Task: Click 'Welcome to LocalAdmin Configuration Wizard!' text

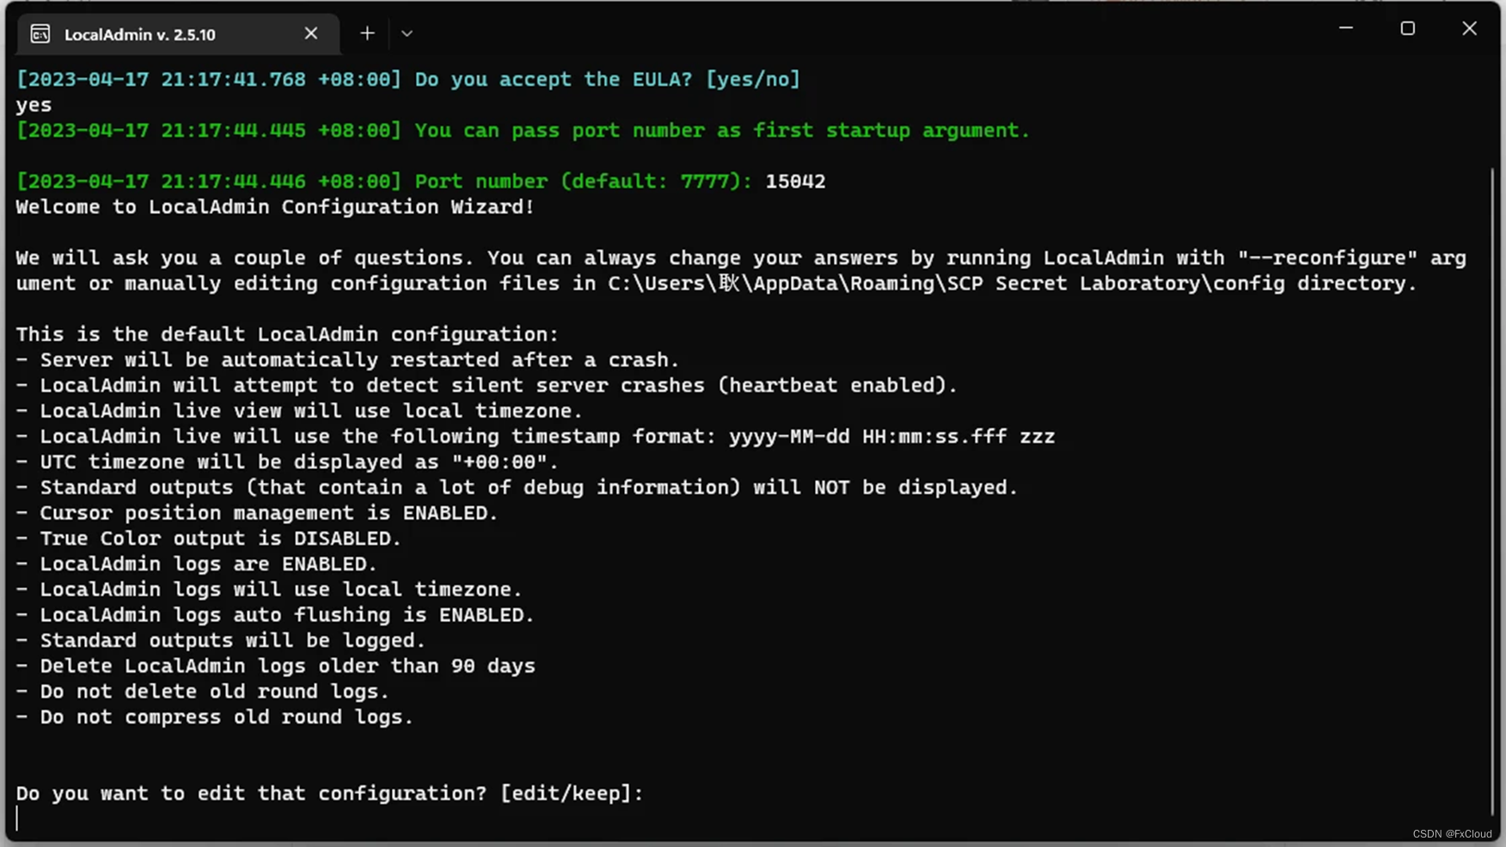Action: click(275, 207)
